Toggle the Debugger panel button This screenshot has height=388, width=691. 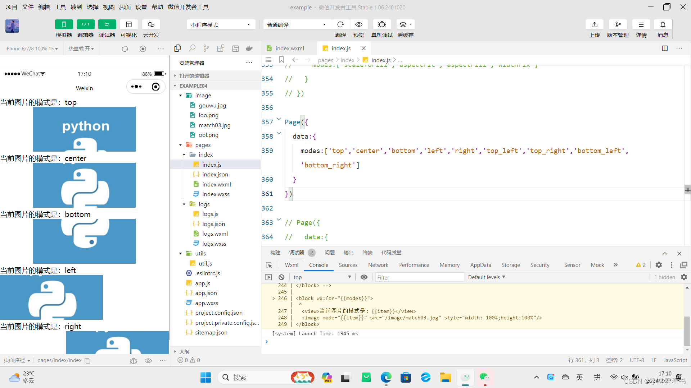[x=107, y=24]
